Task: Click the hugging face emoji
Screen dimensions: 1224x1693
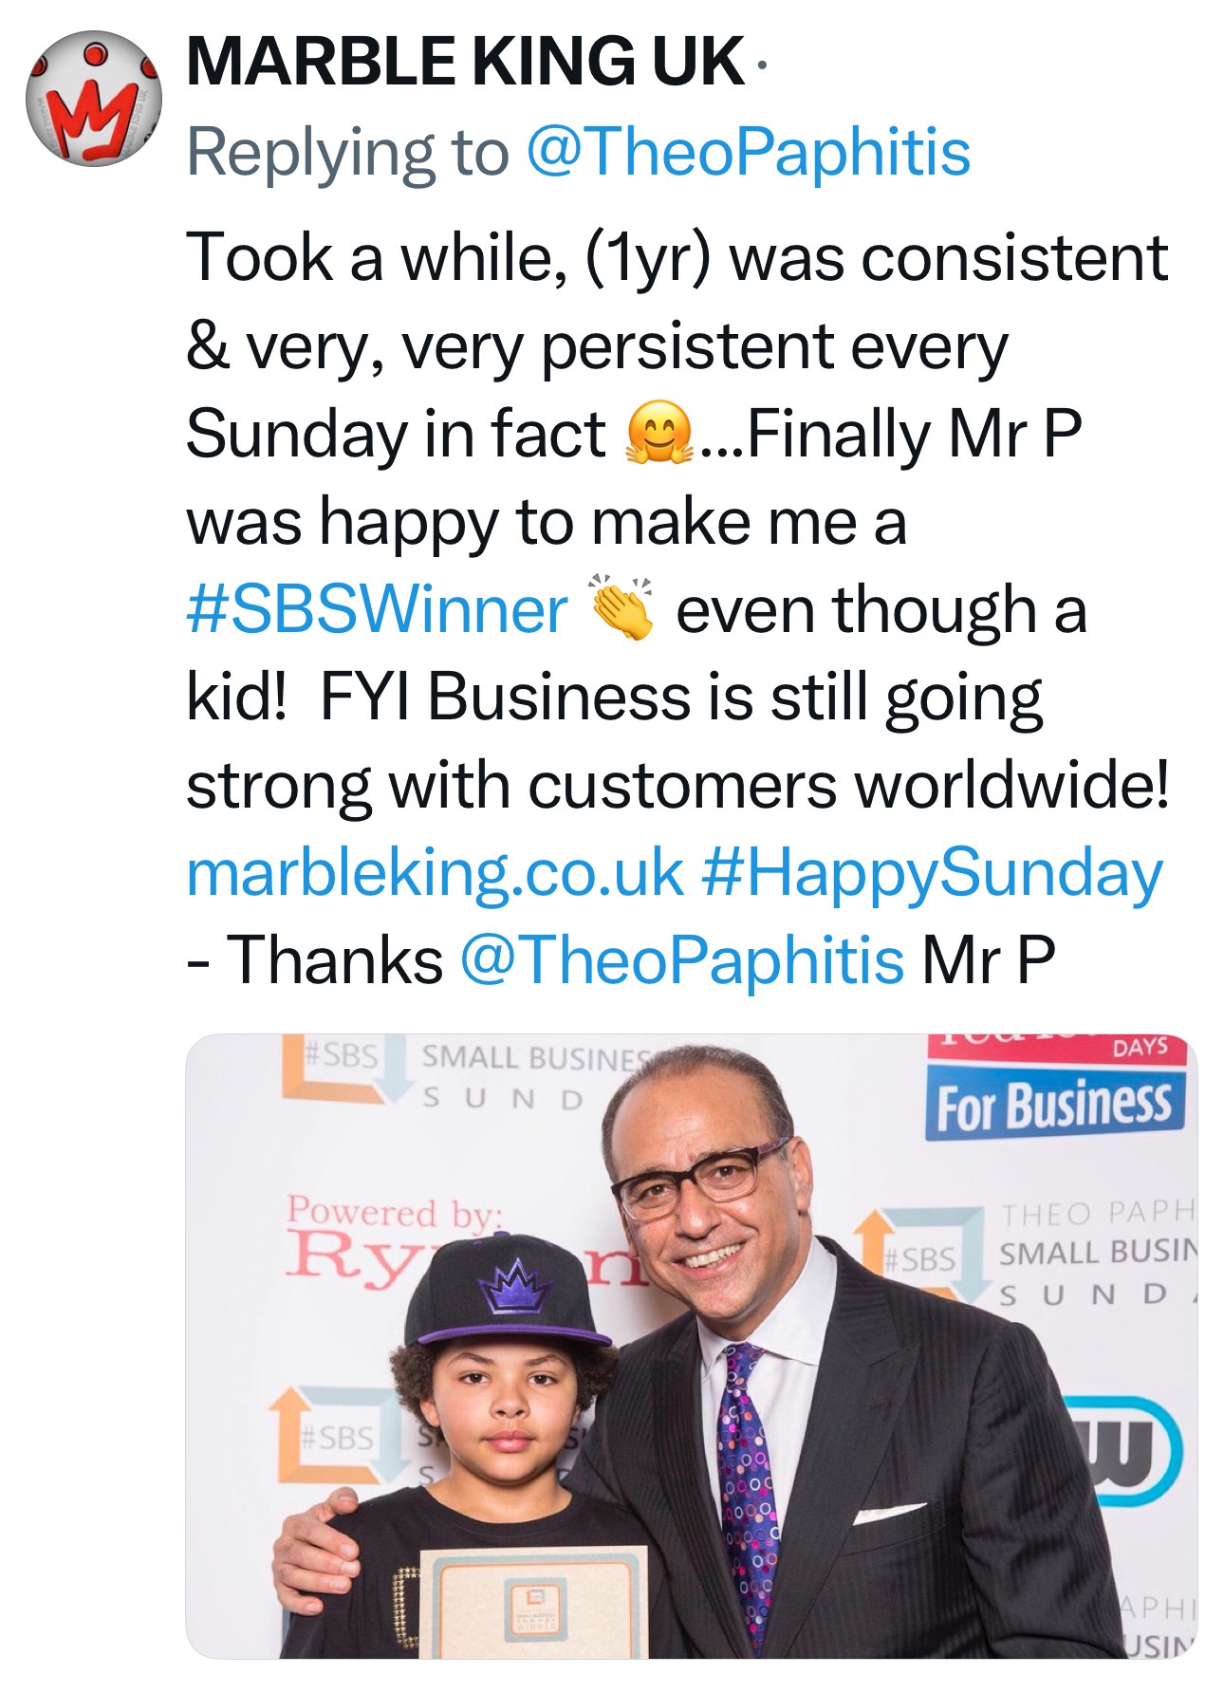Action: (660, 434)
